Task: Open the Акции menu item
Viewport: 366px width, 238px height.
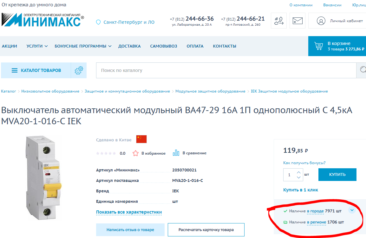Action: pyautogui.click(x=9, y=46)
